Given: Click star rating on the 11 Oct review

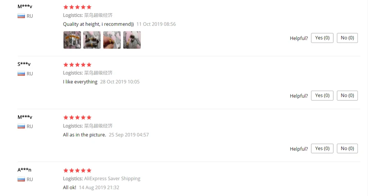Looking at the screenshot, I should tap(77, 7).
